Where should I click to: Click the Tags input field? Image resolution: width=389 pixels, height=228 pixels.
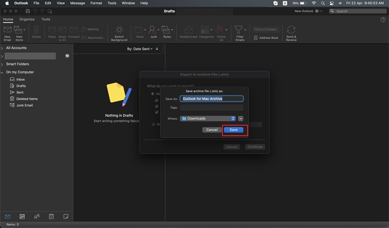211,107
